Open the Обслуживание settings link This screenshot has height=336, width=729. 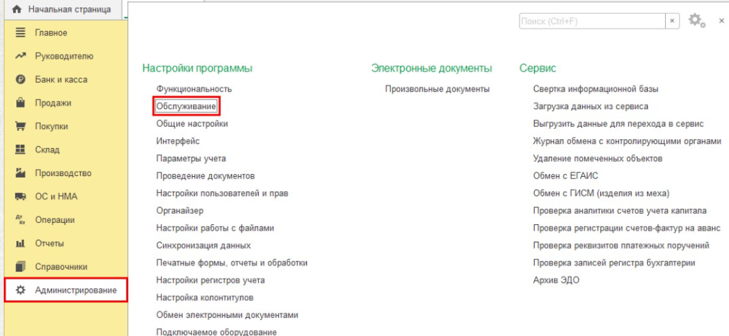click(186, 106)
